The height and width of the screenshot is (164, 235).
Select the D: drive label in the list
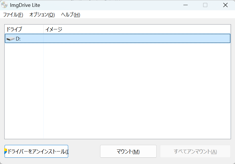18,39
